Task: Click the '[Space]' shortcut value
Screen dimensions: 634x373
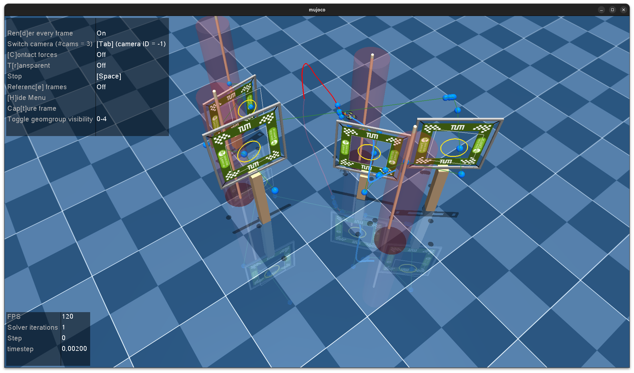Action: click(109, 76)
